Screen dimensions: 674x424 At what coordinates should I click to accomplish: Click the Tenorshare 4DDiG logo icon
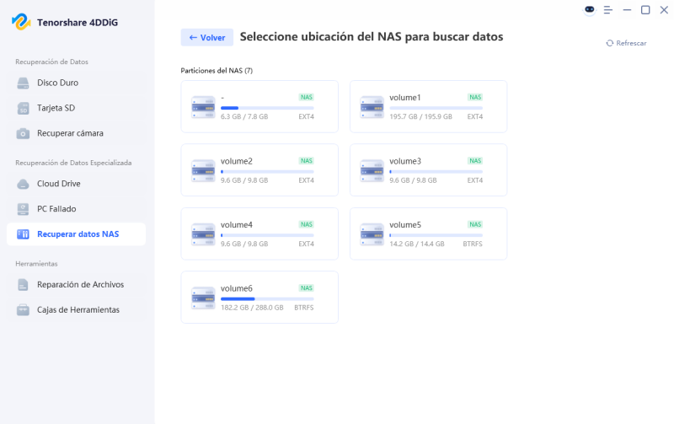tap(21, 22)
